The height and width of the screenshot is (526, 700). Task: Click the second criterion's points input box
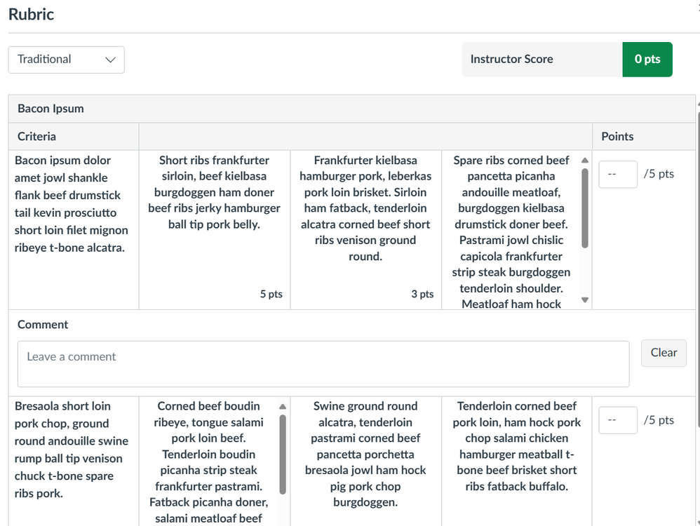[x=617, y=420]
